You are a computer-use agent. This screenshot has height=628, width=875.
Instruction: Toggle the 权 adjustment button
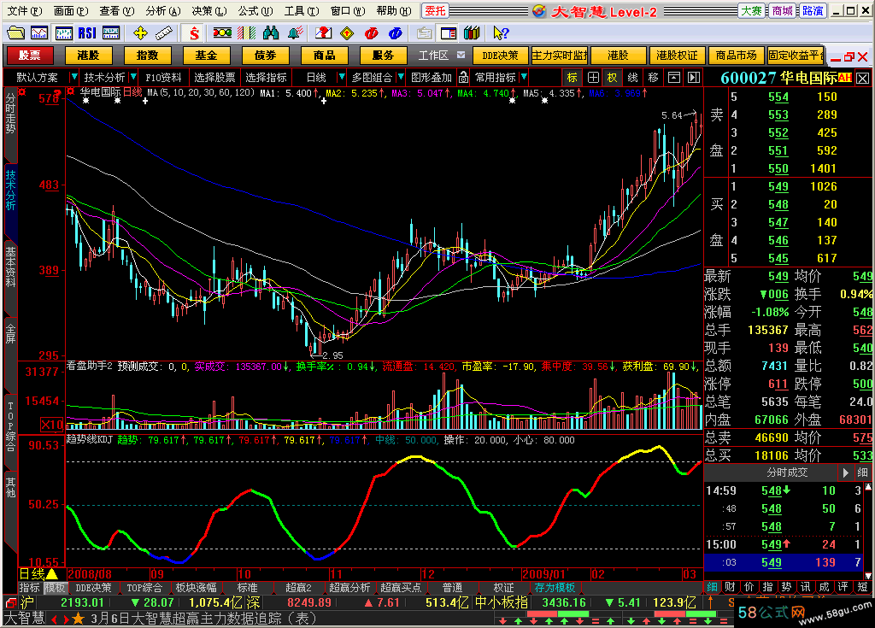[x=612, y=77]
